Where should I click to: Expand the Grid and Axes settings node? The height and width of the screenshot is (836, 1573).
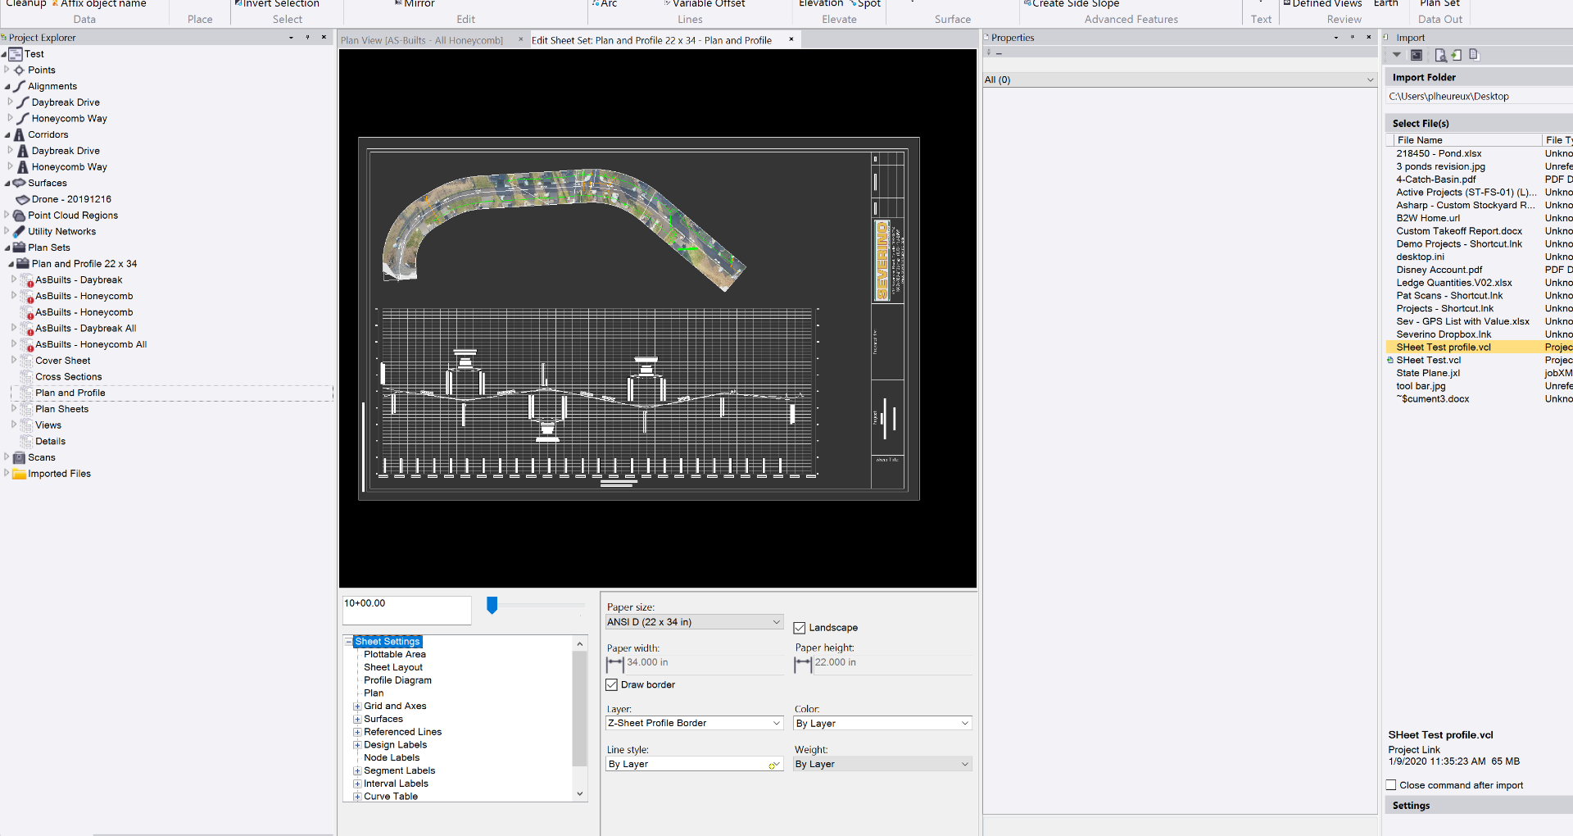pos(357,707)
